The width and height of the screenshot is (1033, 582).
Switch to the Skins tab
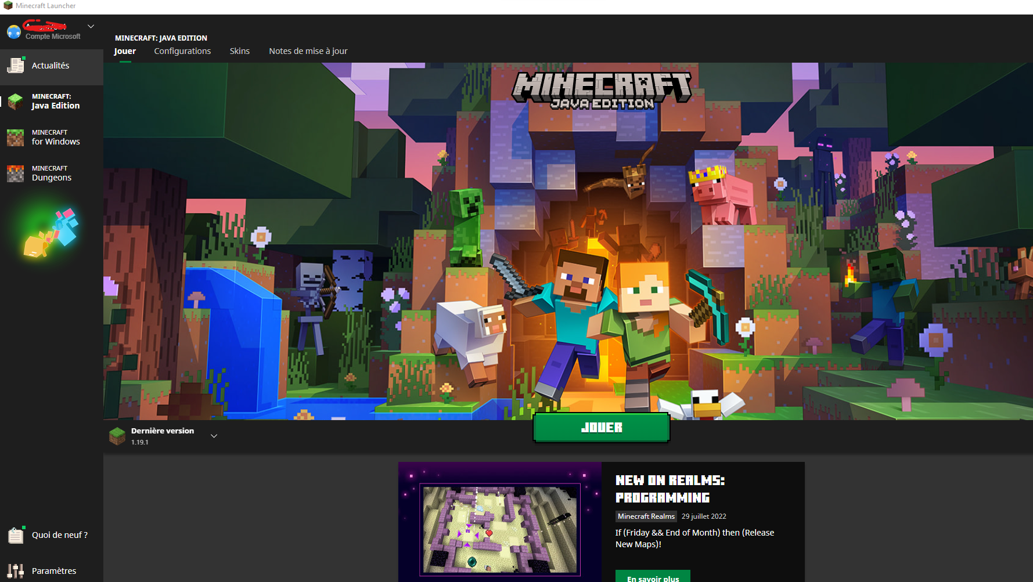(239, 51)
